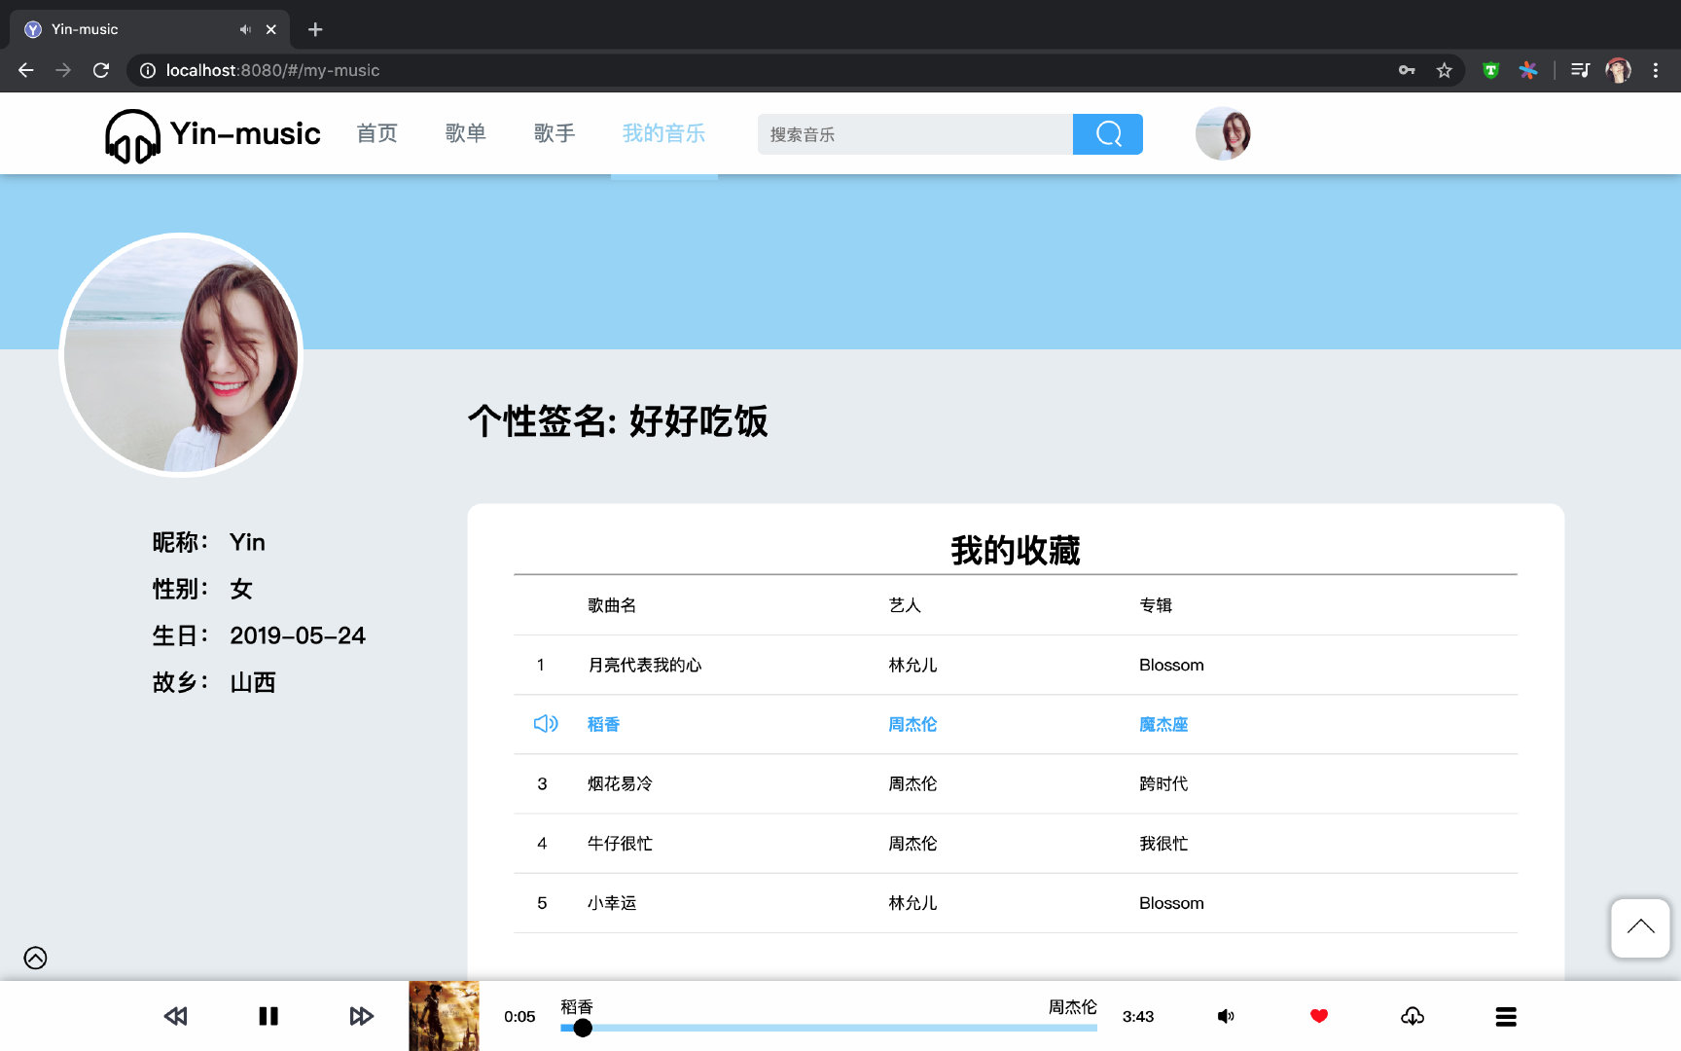Image resolution: width=1681 pixels, height=1051 pixels.
Task: Click the 专辑 column header
Action: pos(1156,605)
